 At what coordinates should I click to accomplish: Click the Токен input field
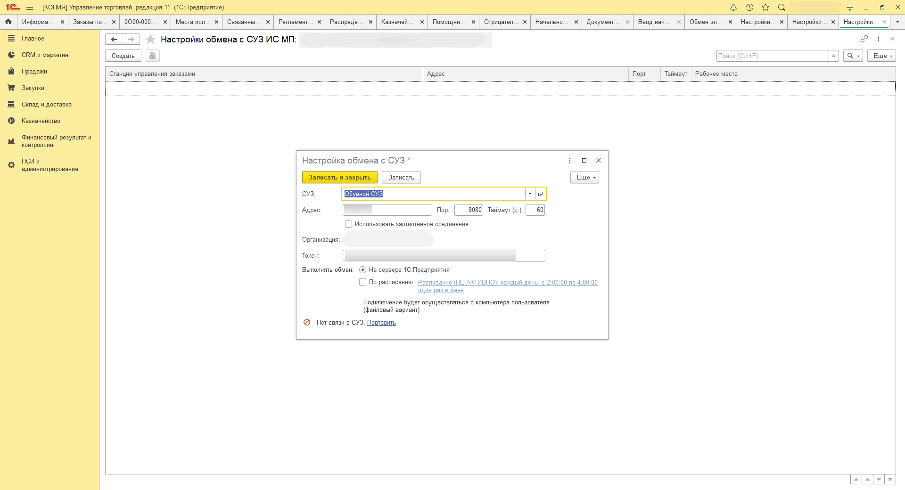(444, 256)
